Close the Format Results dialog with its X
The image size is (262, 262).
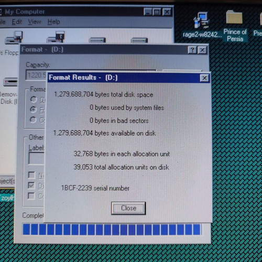coord(204,78)
